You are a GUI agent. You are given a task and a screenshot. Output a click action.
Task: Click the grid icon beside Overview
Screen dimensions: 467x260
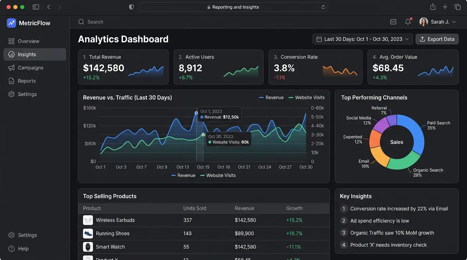(x=12, y=41)
